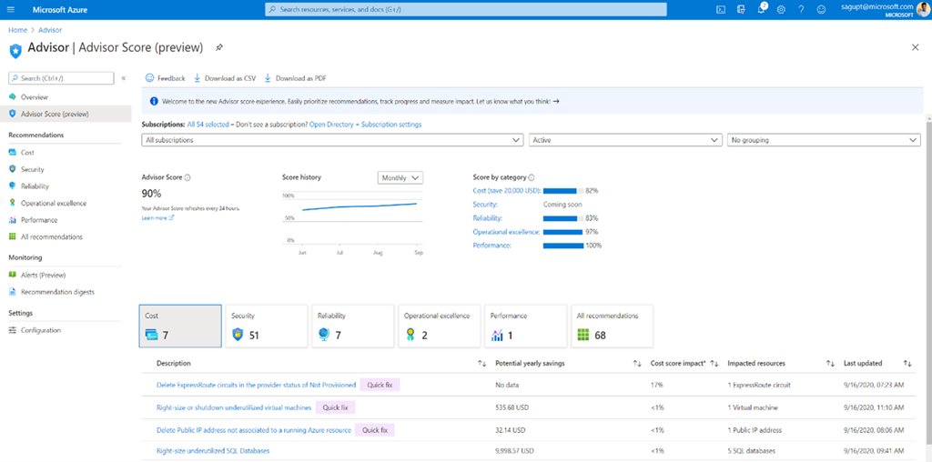Click the Cost 82% score bar

563,191
